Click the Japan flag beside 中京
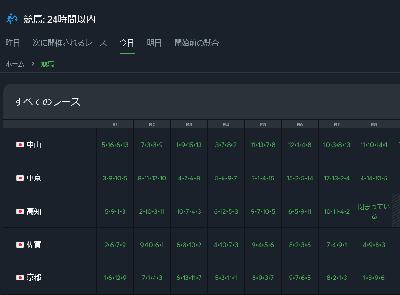 20,178
